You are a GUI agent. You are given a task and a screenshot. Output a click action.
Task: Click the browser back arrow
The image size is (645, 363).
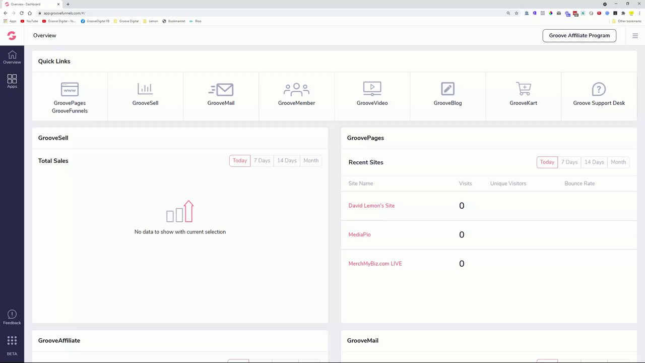6,13
